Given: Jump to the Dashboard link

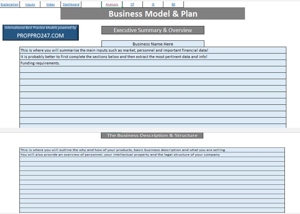Looking at the screenshot, I should point(71,4).
